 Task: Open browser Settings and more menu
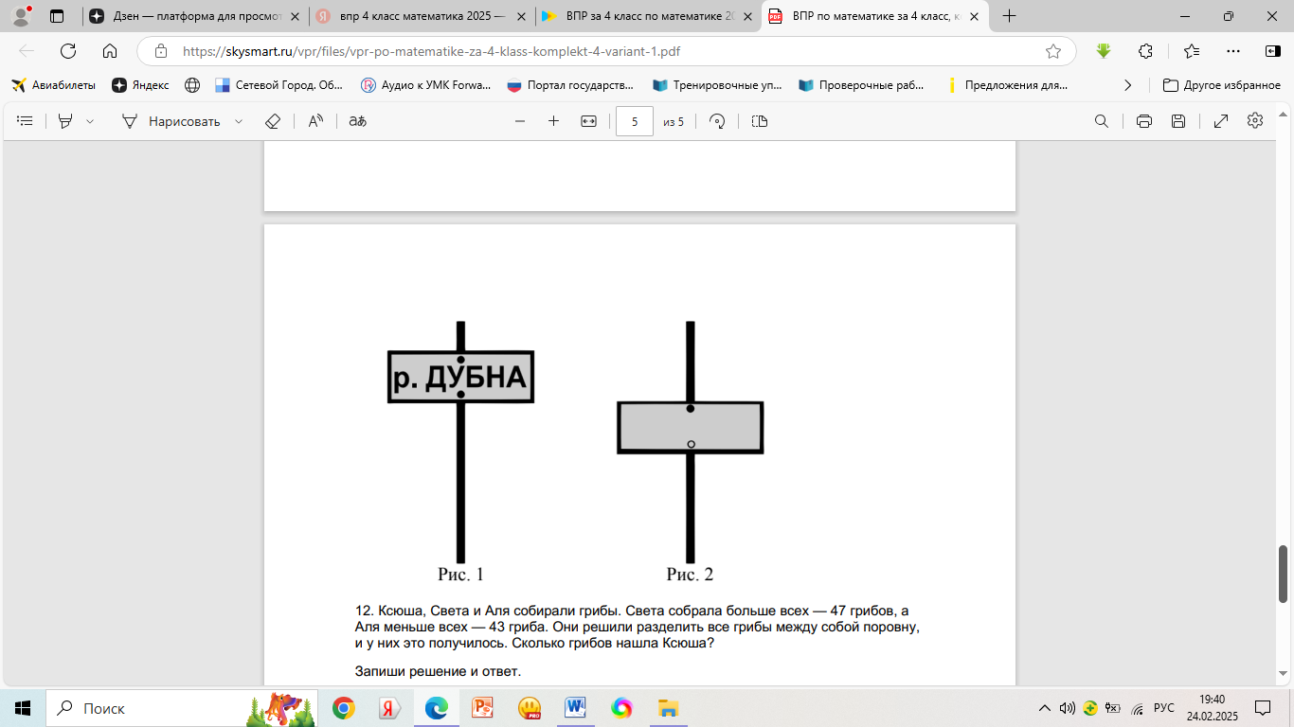click(x=1232, y=51)
